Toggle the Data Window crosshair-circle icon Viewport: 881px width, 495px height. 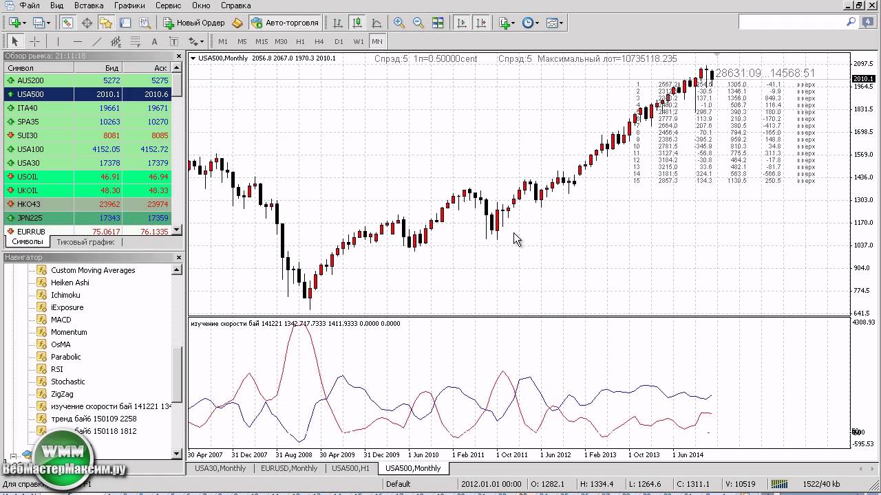pos(87,23)
